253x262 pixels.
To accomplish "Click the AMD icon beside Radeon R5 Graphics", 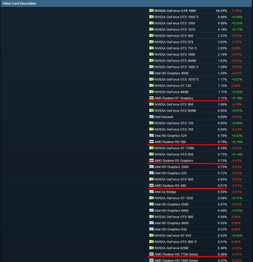I will click(x=152, y=160).
